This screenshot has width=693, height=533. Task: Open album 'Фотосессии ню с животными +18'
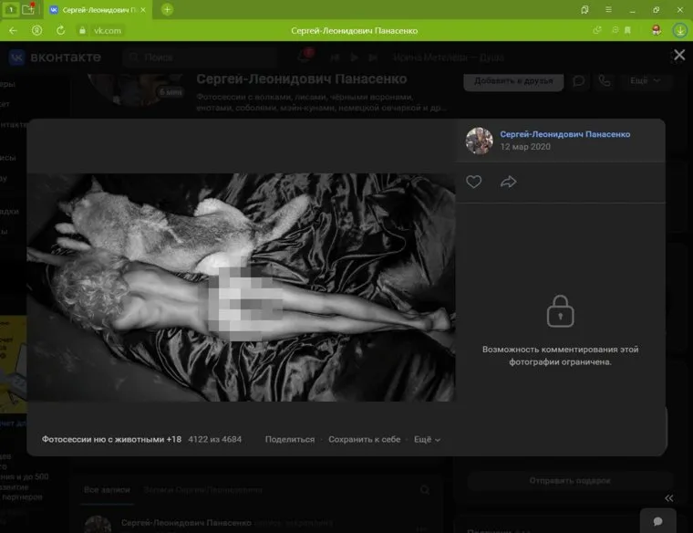(111, 439)
